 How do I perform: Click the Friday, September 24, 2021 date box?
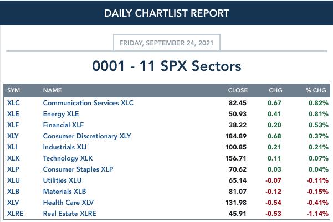[167, 43]
